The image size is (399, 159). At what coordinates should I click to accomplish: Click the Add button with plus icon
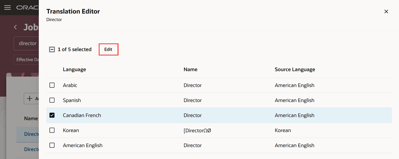click(x=31, y=99)
